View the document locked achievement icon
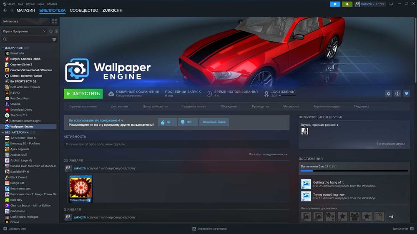The width and height of the screenshot is (417, 234). [379, 217]
